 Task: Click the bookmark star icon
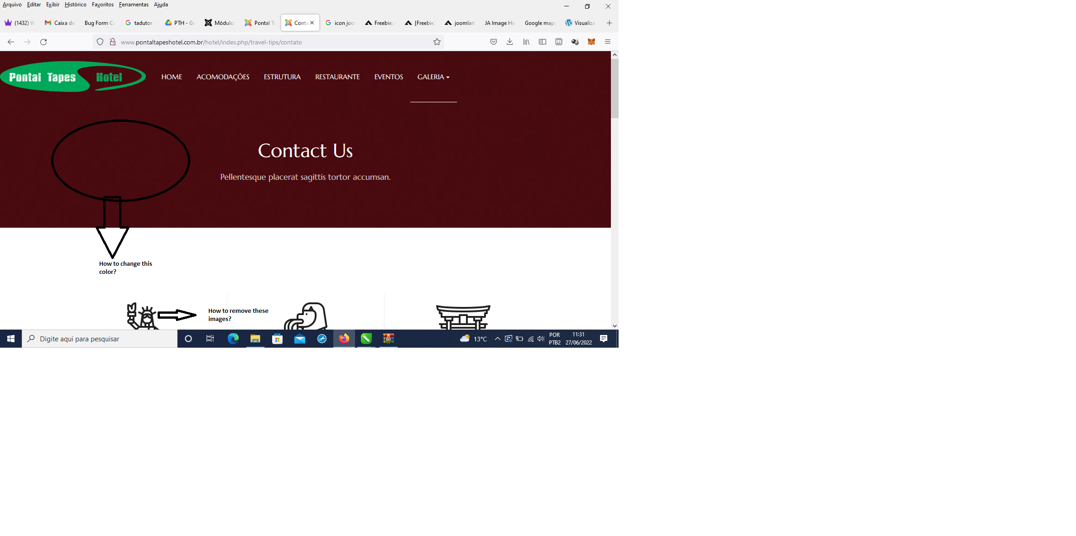(437, 42)
